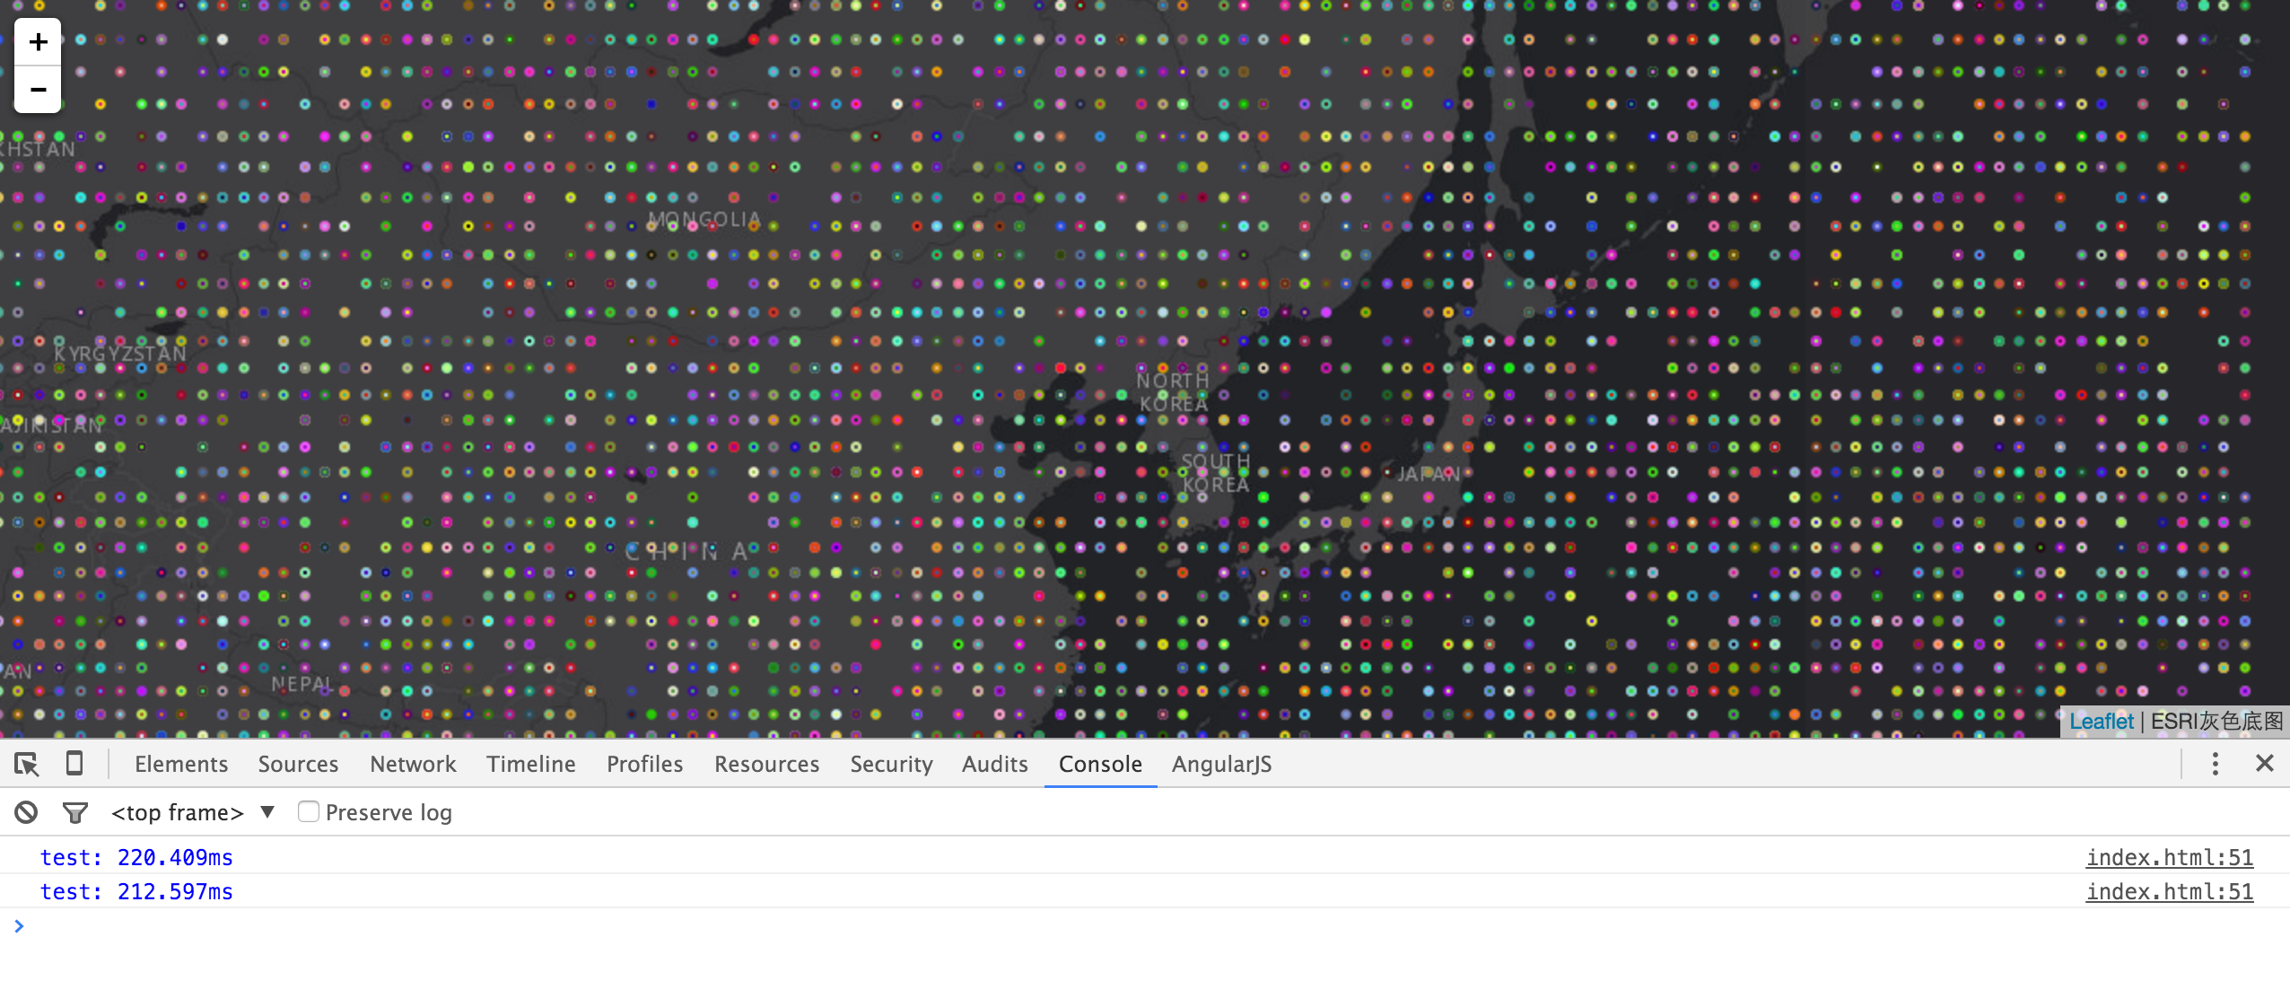Zoom in on the Leaflet map
Viewport: 2290px width, 1007px height.
click(38, 42)
